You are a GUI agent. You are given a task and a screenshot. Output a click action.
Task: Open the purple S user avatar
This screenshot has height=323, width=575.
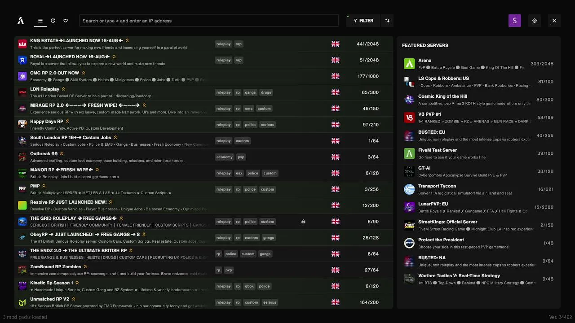[x=515, y=21]
